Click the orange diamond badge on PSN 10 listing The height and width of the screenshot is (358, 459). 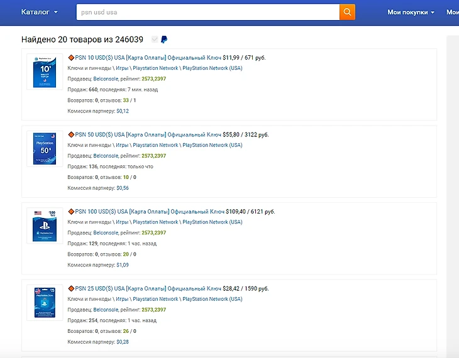(71, 57)
